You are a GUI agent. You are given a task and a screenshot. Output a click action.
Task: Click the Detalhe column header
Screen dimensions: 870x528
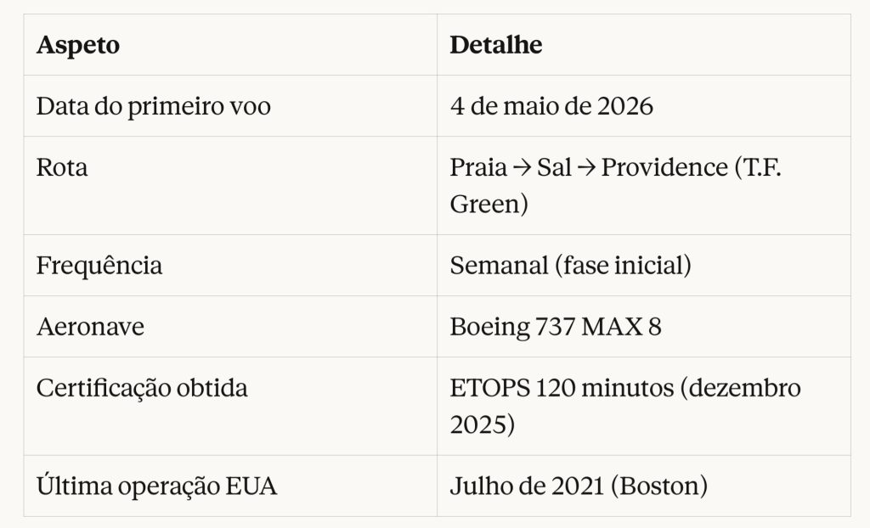(495, 45)
